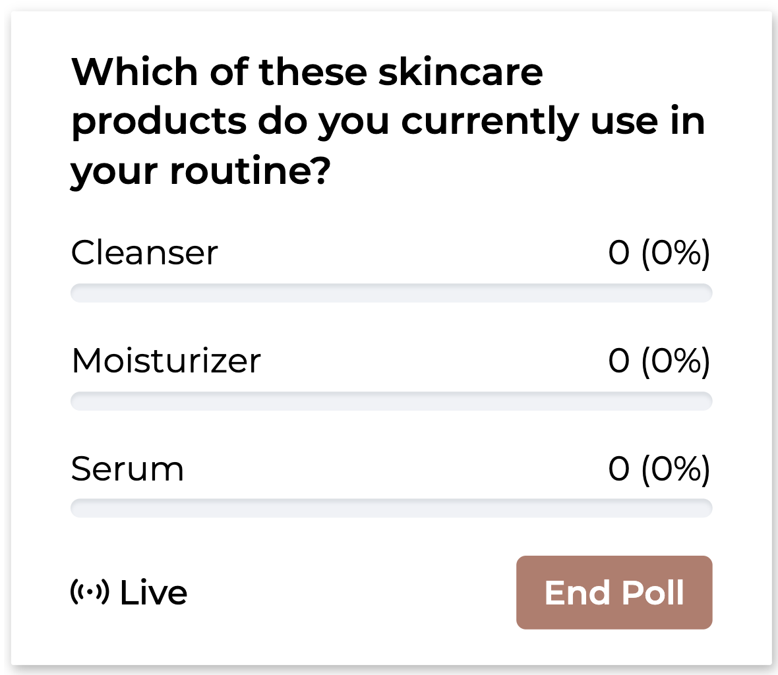
Task: Select the Live status label text
Action: pos(154,593)
